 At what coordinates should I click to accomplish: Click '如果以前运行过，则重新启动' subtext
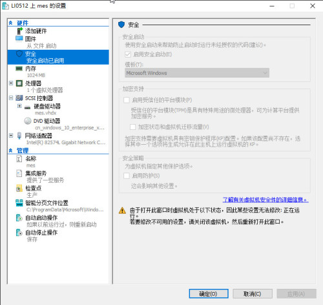61,224
